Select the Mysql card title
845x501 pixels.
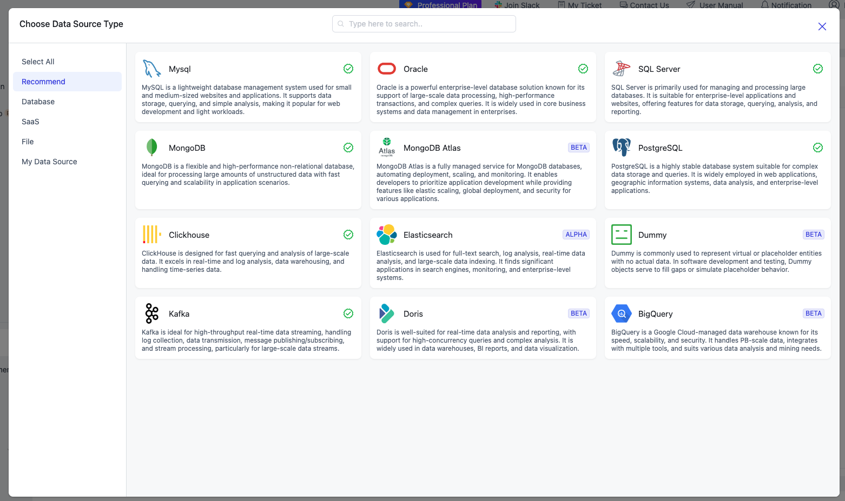(x=180, y=69)
